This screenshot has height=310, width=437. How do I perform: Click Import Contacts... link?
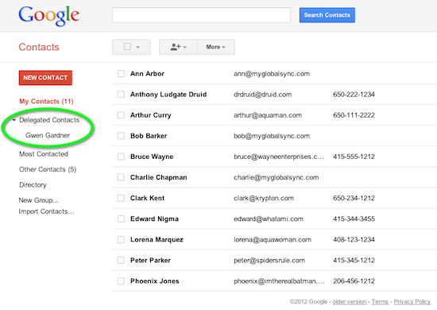coord(47,211)
